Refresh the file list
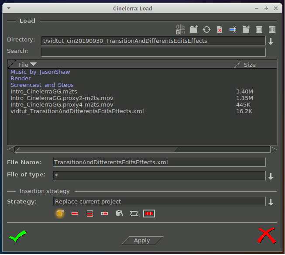The width and height of the screenshot is (285, 255). [x=207, y=30]
